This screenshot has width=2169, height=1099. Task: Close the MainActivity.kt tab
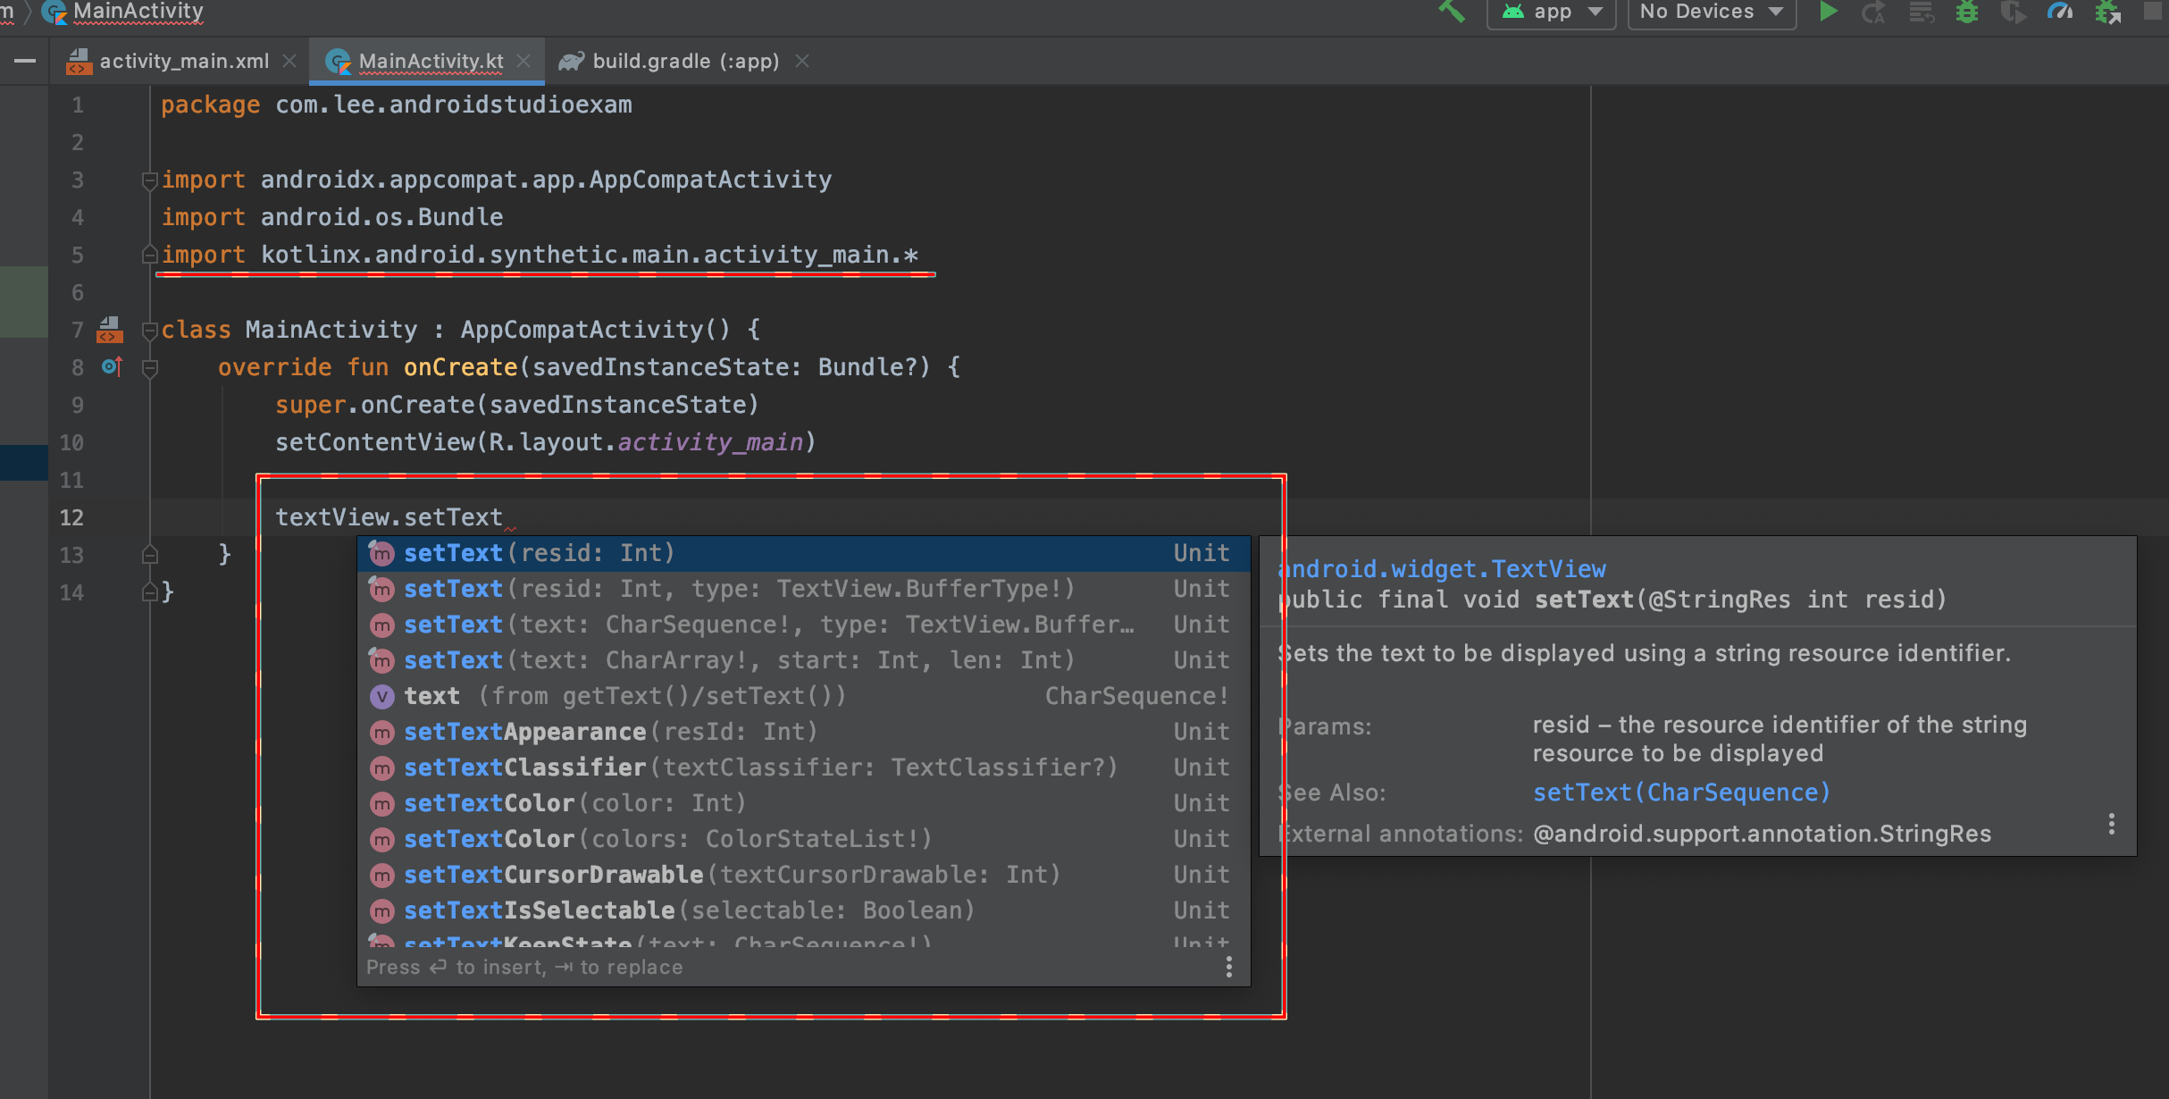pos(524,61)
